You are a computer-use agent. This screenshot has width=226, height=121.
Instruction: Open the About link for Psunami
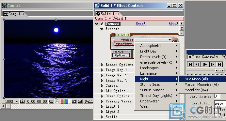(x=173, y=23)
